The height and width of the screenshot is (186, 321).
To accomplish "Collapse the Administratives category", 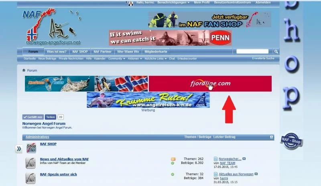I will point(272,137).
